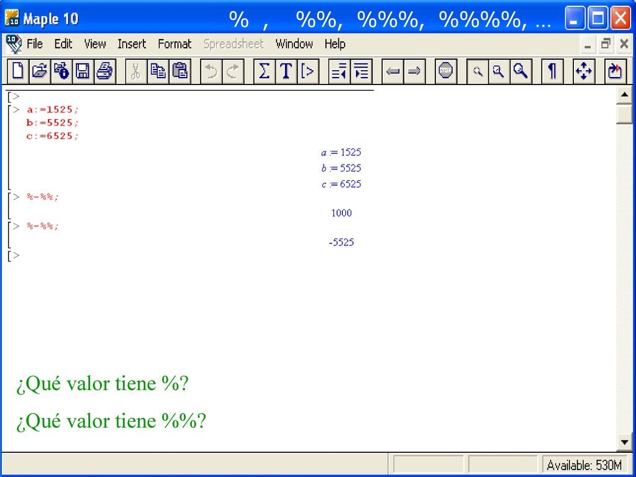
Task: Click the input line c:=6525;
Action: tap(52, 136)
